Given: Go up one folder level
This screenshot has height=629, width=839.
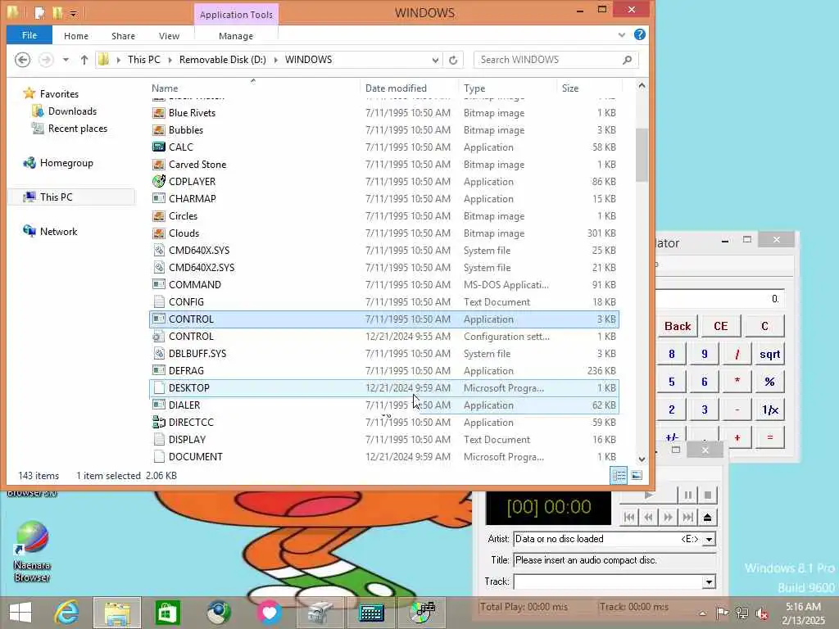Looking at the screenshot, I should point(84,59).
